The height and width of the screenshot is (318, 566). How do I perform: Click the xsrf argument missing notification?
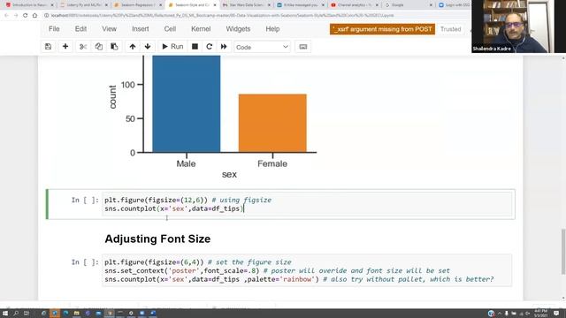[x=382, y=29]
